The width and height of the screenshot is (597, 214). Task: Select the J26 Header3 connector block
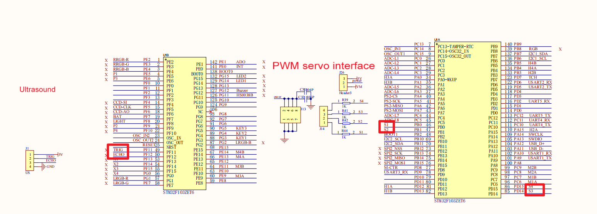click(x=343, y=82)
